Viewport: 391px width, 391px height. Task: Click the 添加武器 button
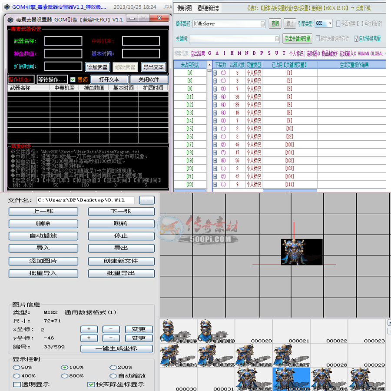[97, 67]
